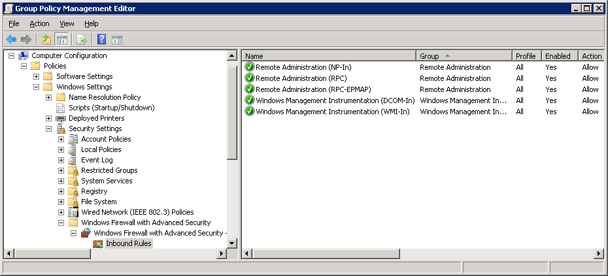Click the Security Settings lock icon
This screenshot has height=276, width=608.
(61, 129)
